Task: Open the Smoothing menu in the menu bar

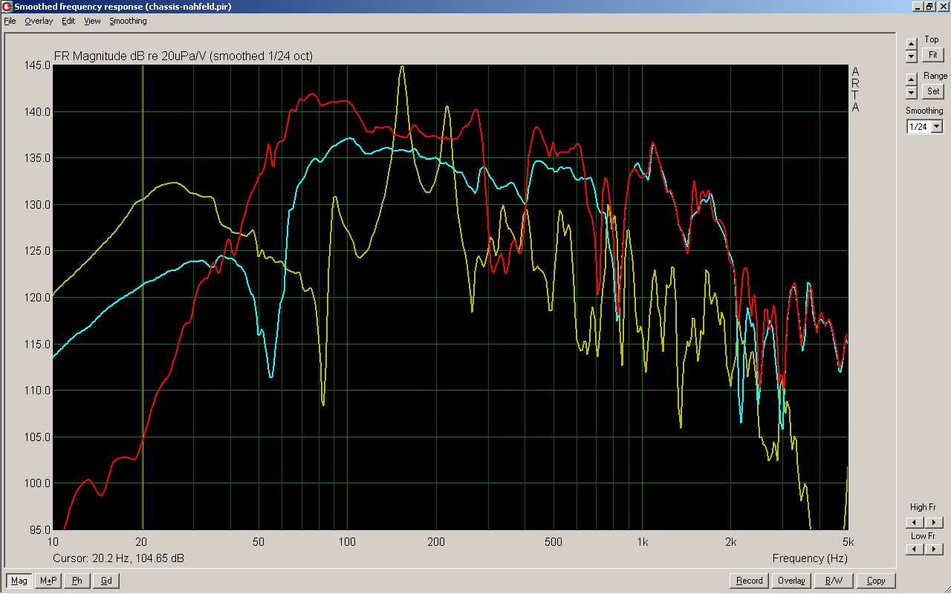Action: pyautogui.click(x=128, y=21)
